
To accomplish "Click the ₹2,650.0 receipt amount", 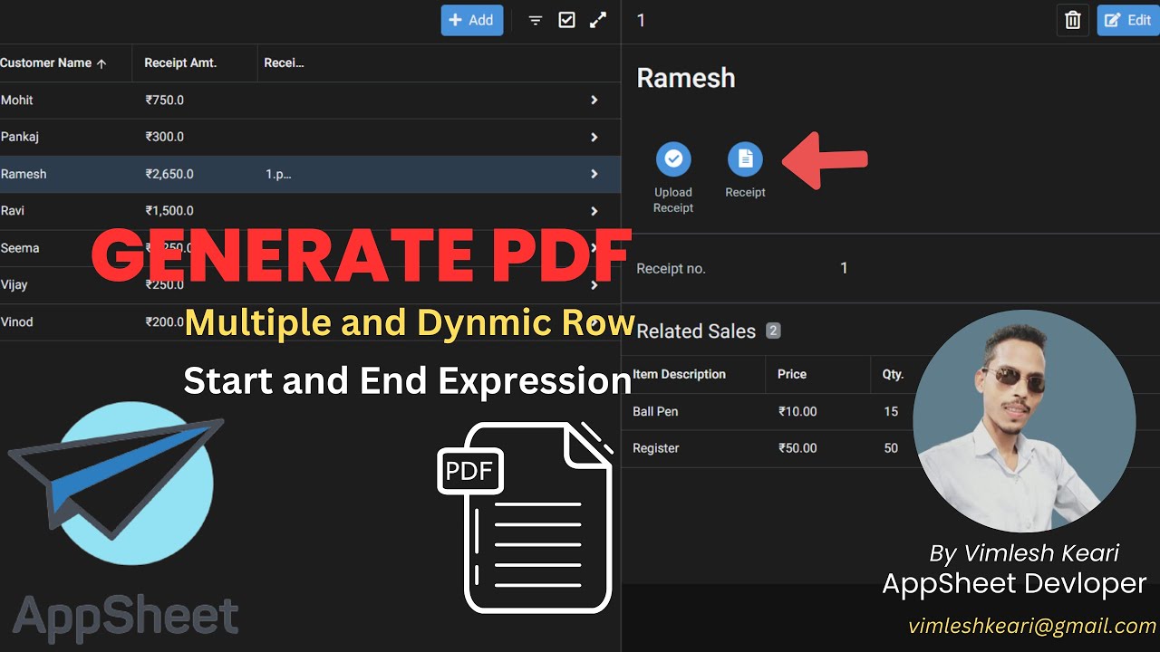I will (169, 174).
